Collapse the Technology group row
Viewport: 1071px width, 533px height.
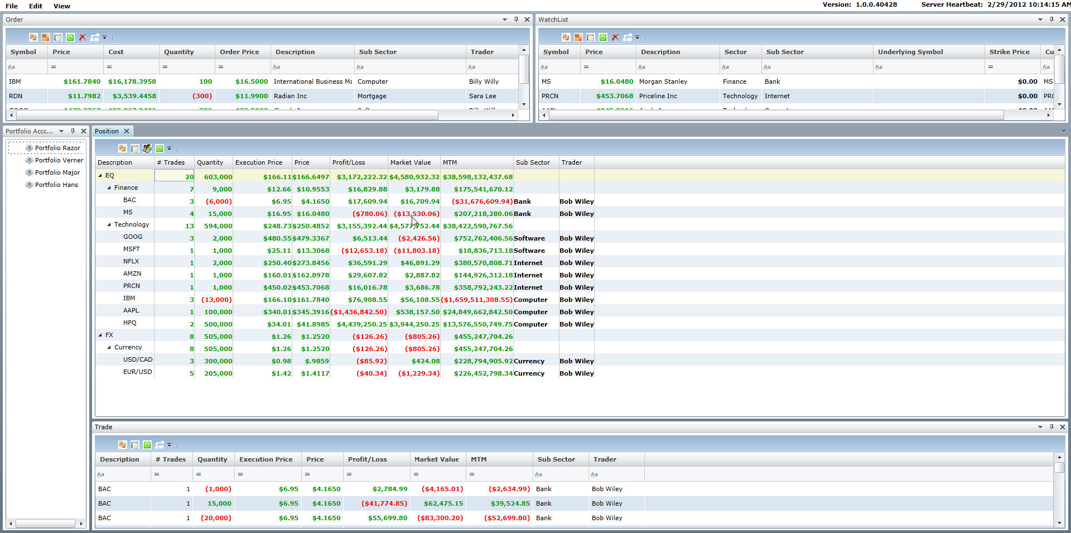tap(109, 224)
